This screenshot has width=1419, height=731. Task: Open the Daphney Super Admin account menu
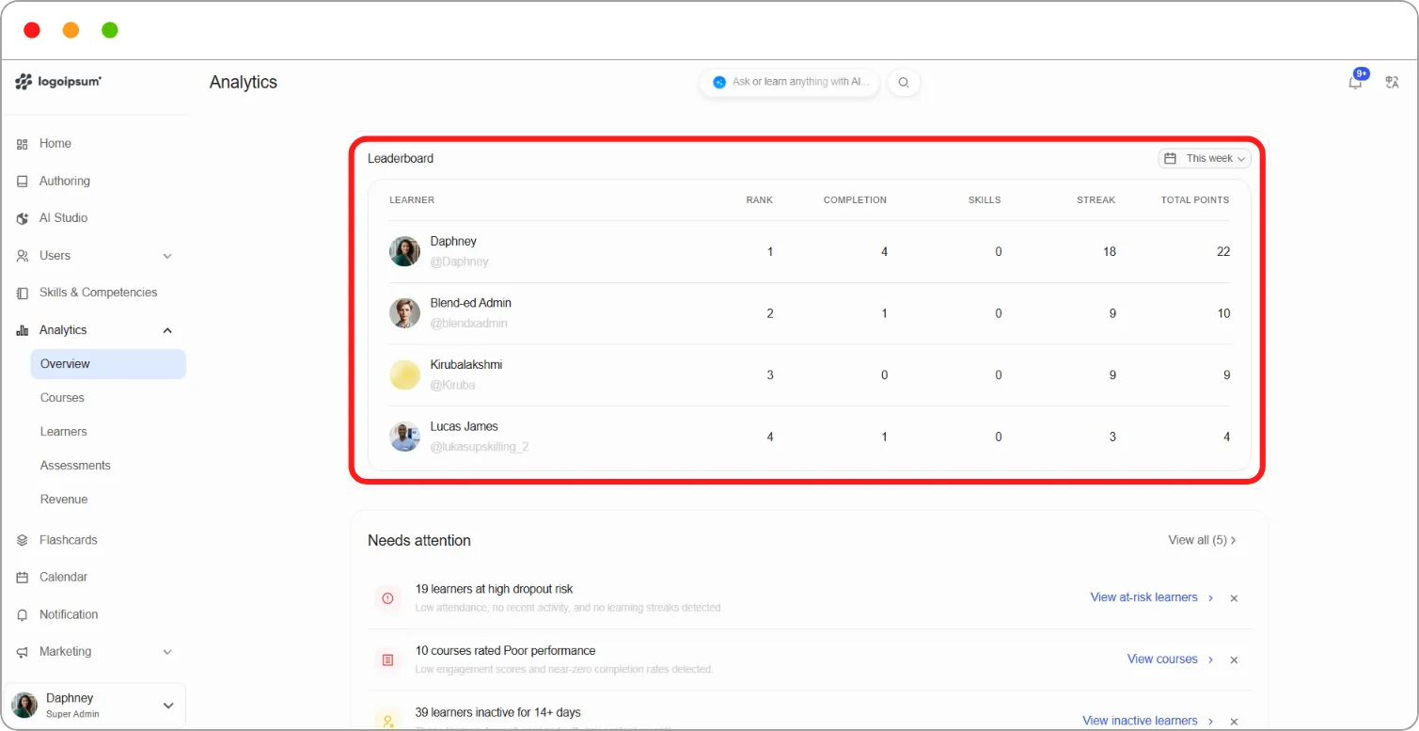(94, 706)
